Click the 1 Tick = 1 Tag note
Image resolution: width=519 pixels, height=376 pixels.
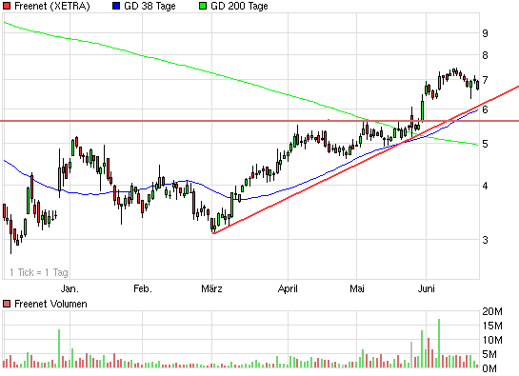pyautogui.click(x=39, y=272)
